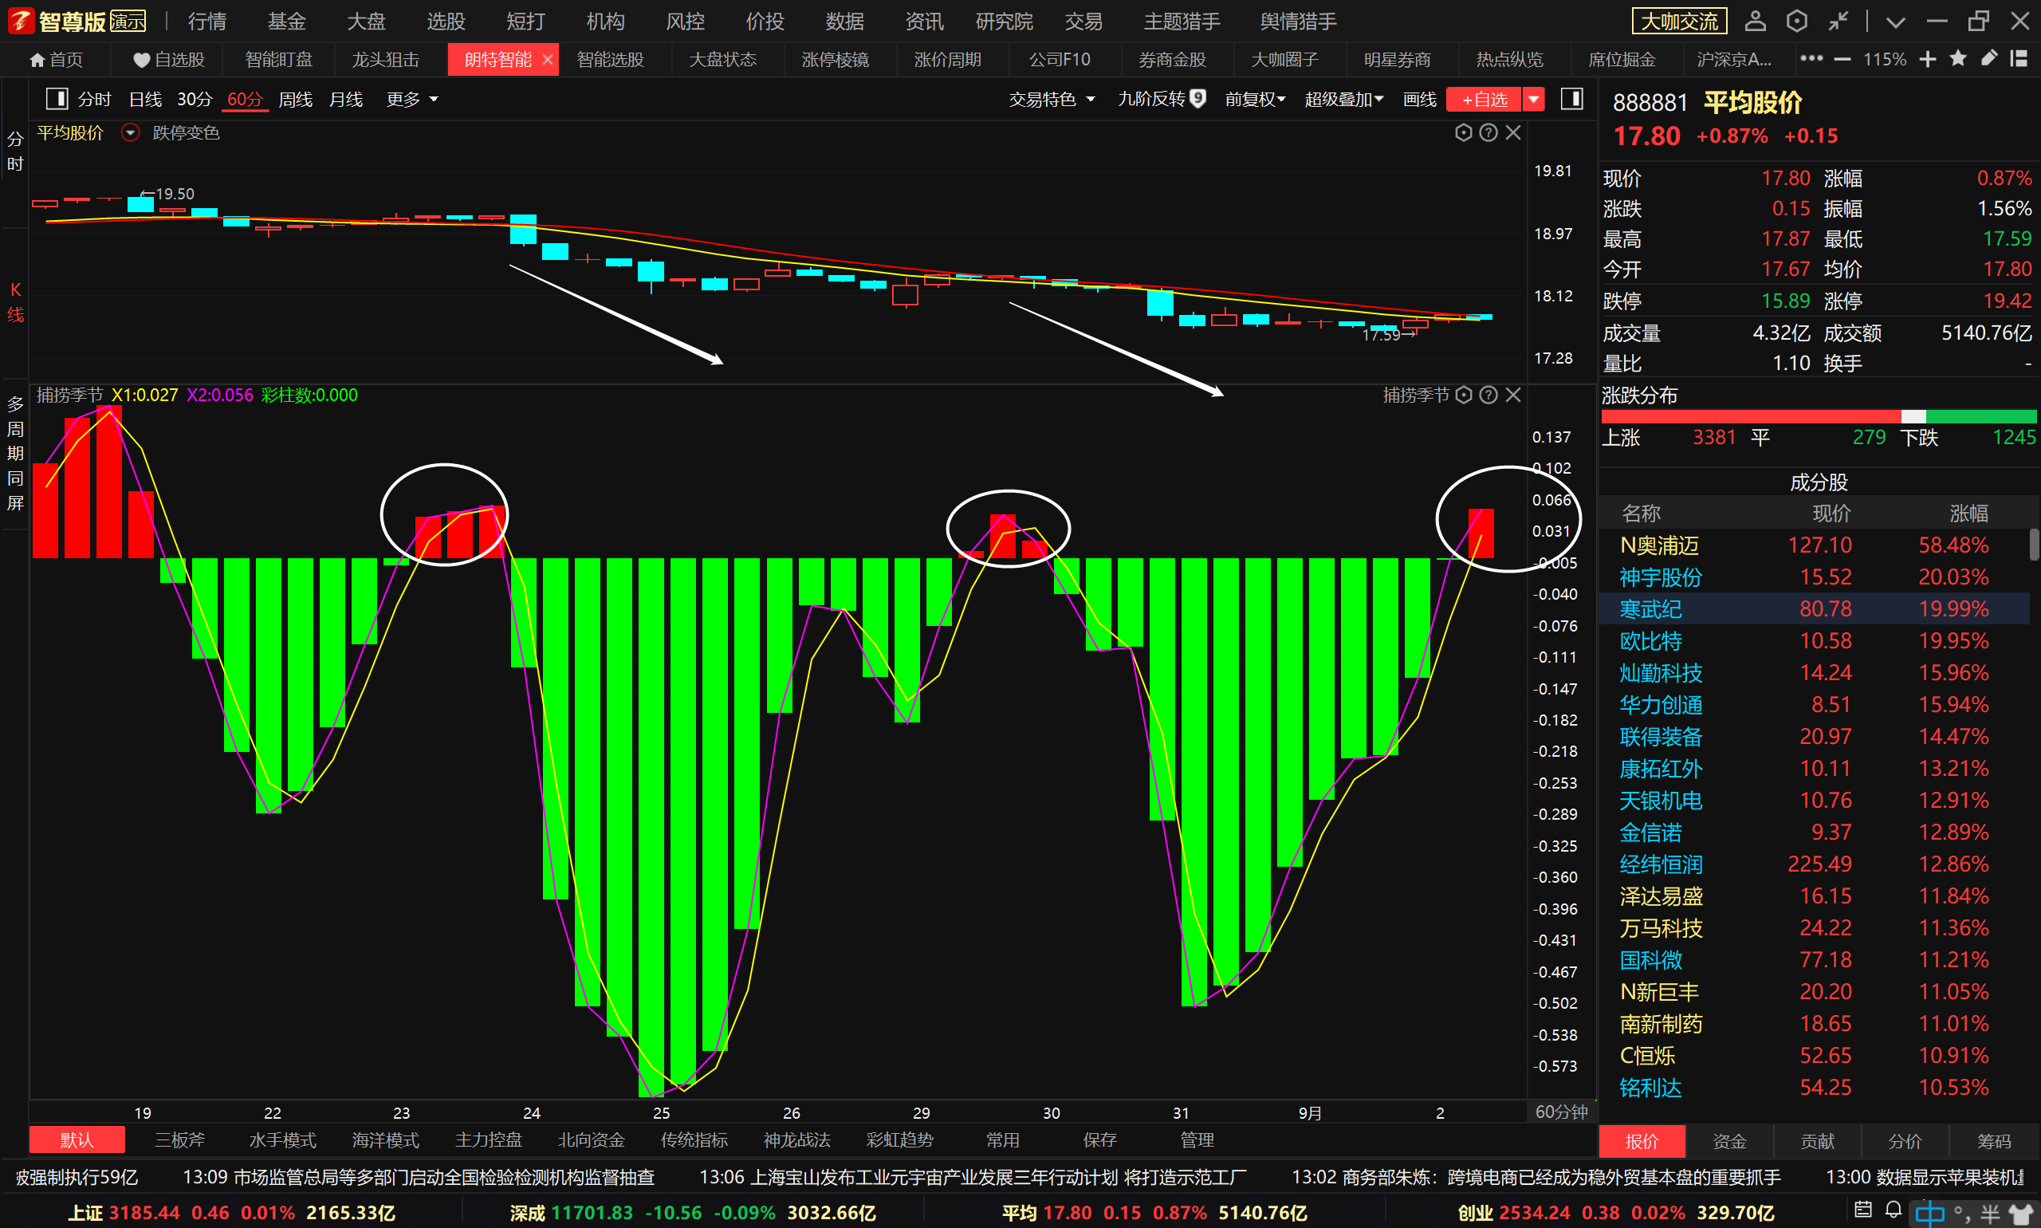Viewport: 2041px width, 1228px height.
Task: Toggle right sidebar panel icon beside 自选
Action: 1572,100
